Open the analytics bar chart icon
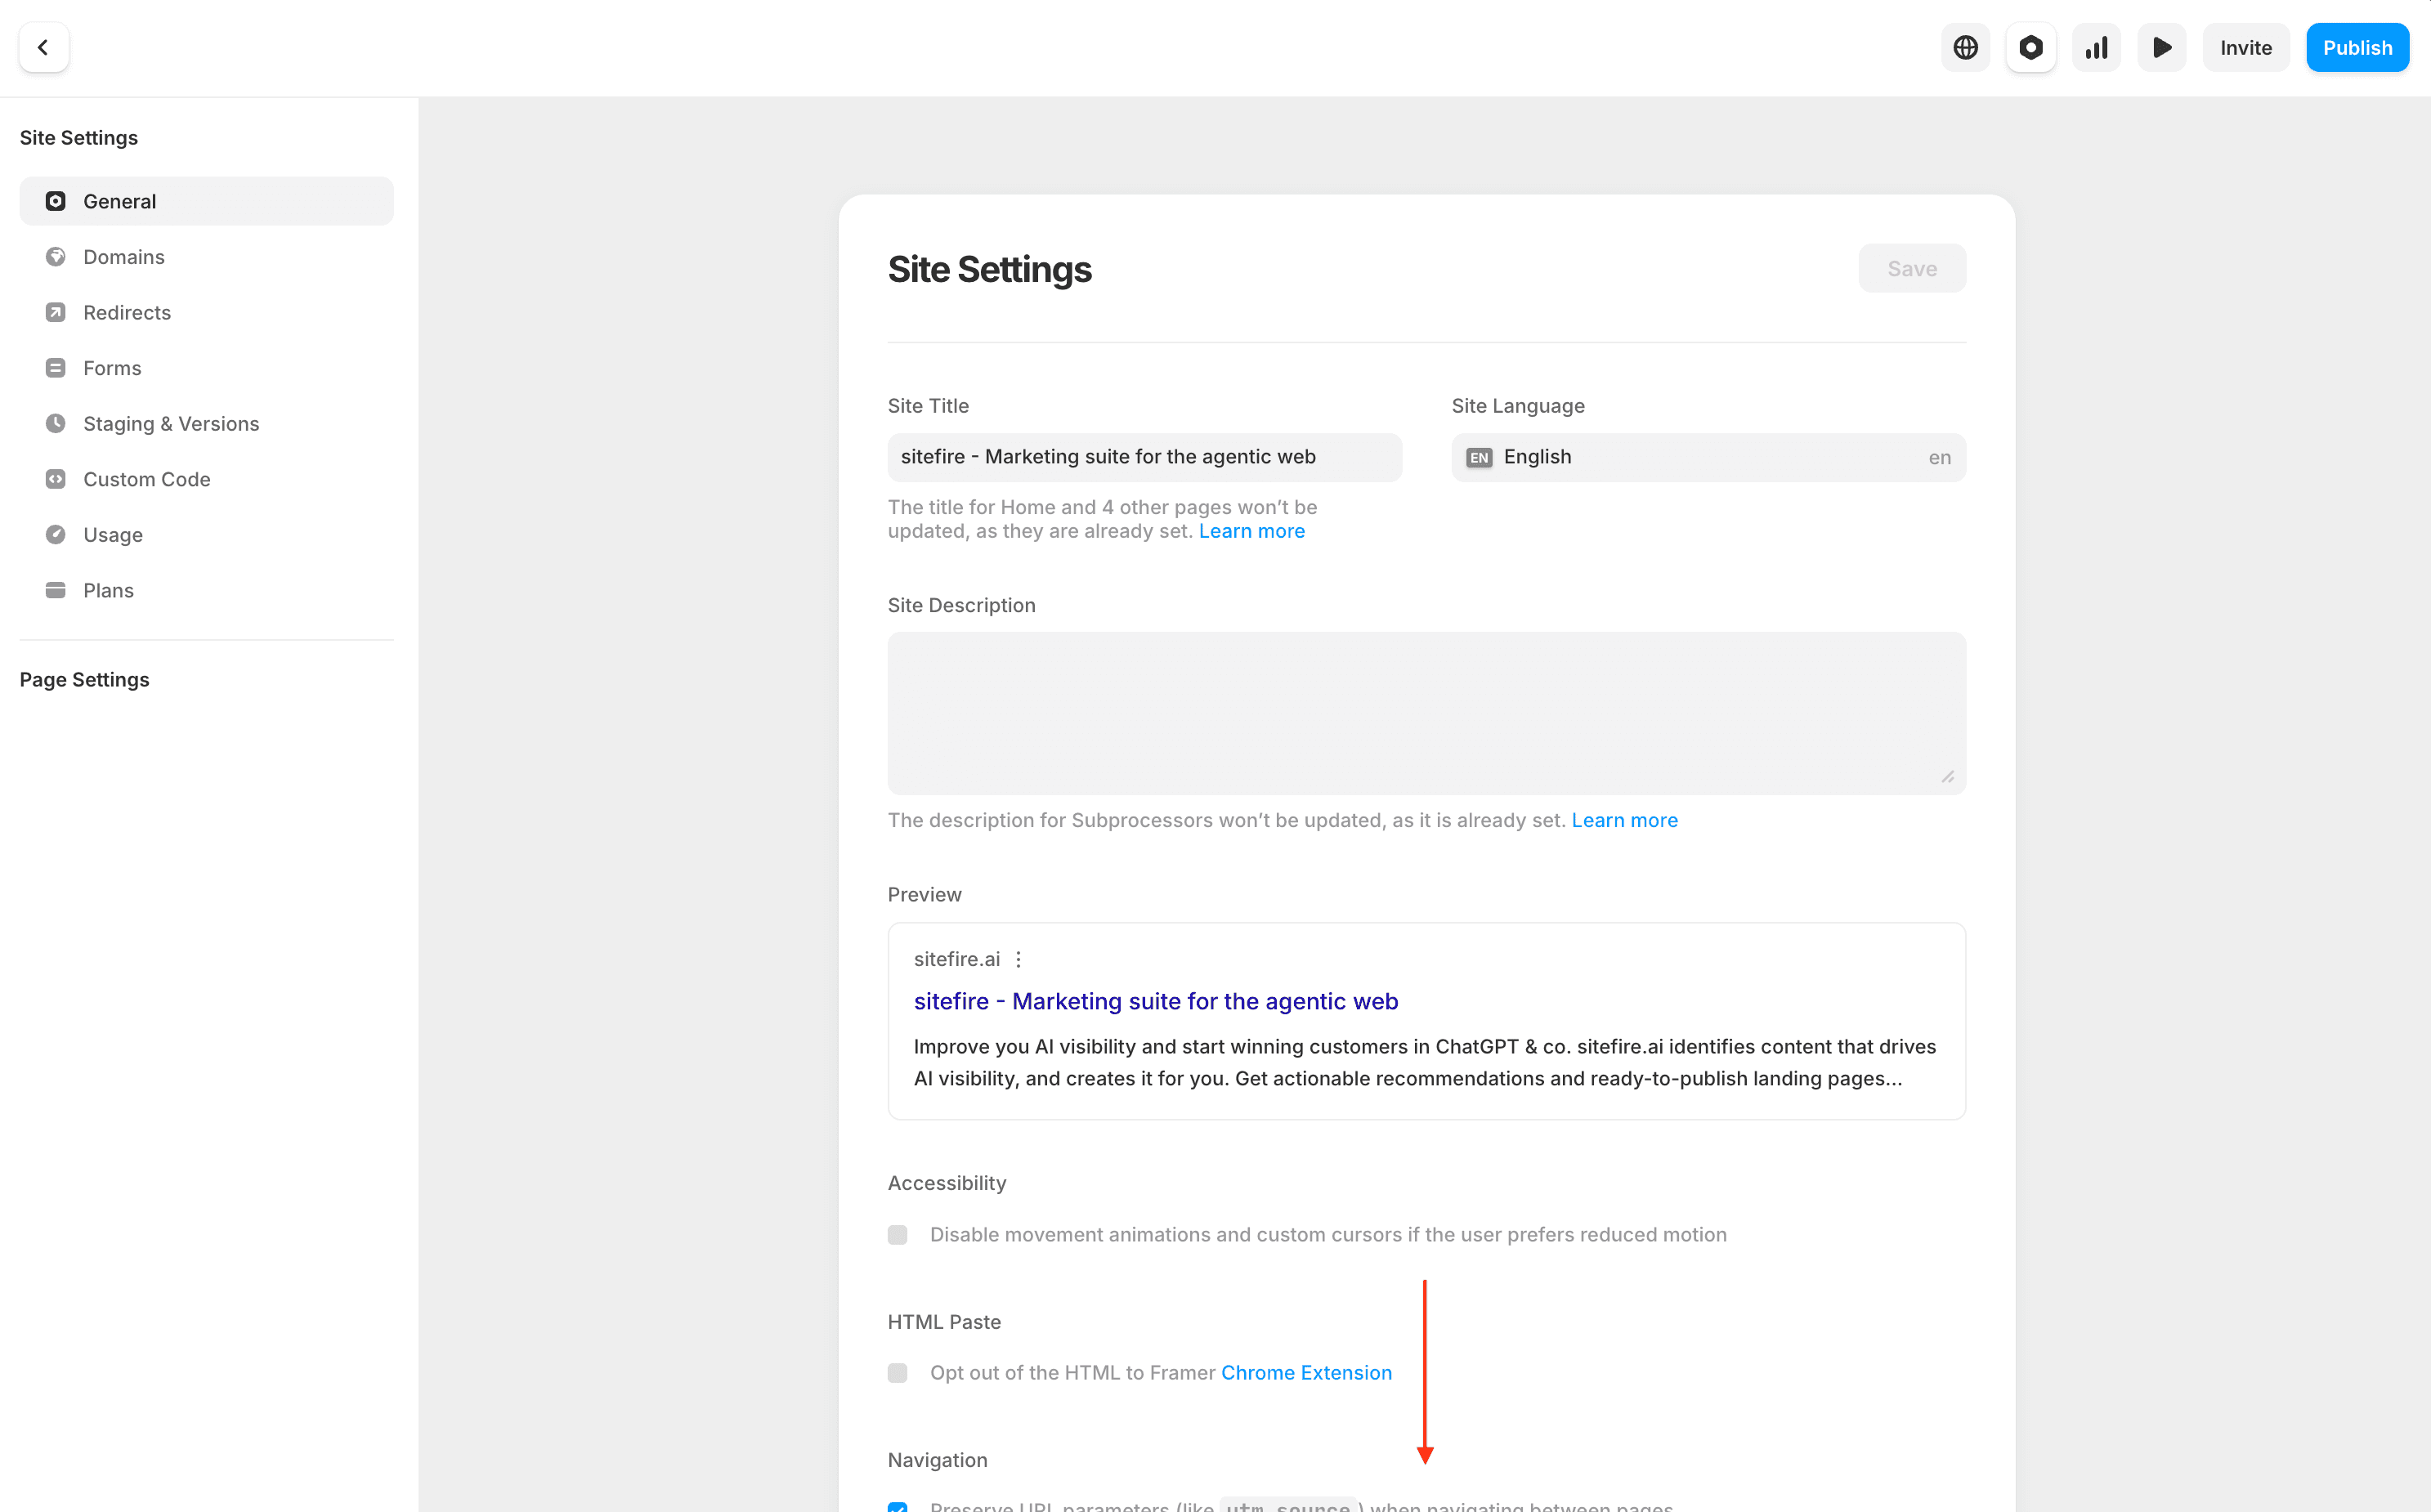2431x1512 pixels. (2096, 47)
